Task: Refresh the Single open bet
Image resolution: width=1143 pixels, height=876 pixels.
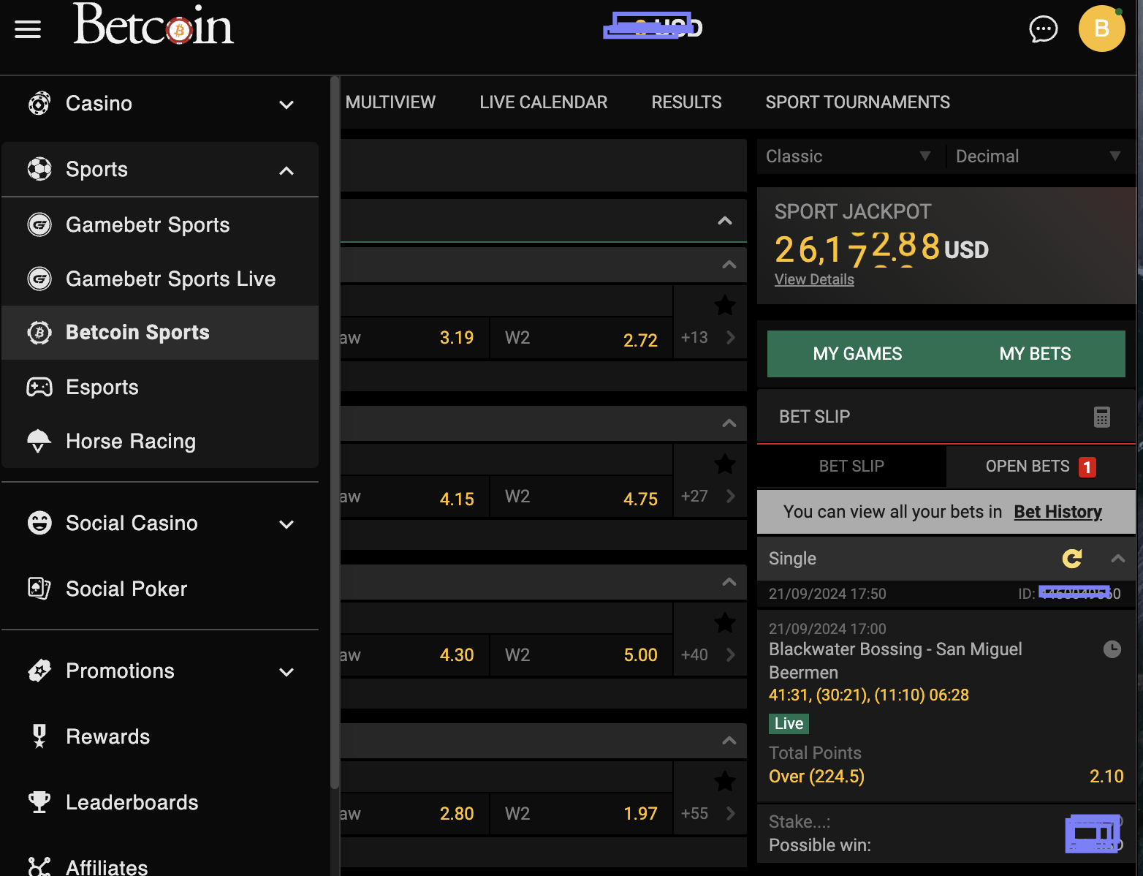Action: tap(1071, 559)
